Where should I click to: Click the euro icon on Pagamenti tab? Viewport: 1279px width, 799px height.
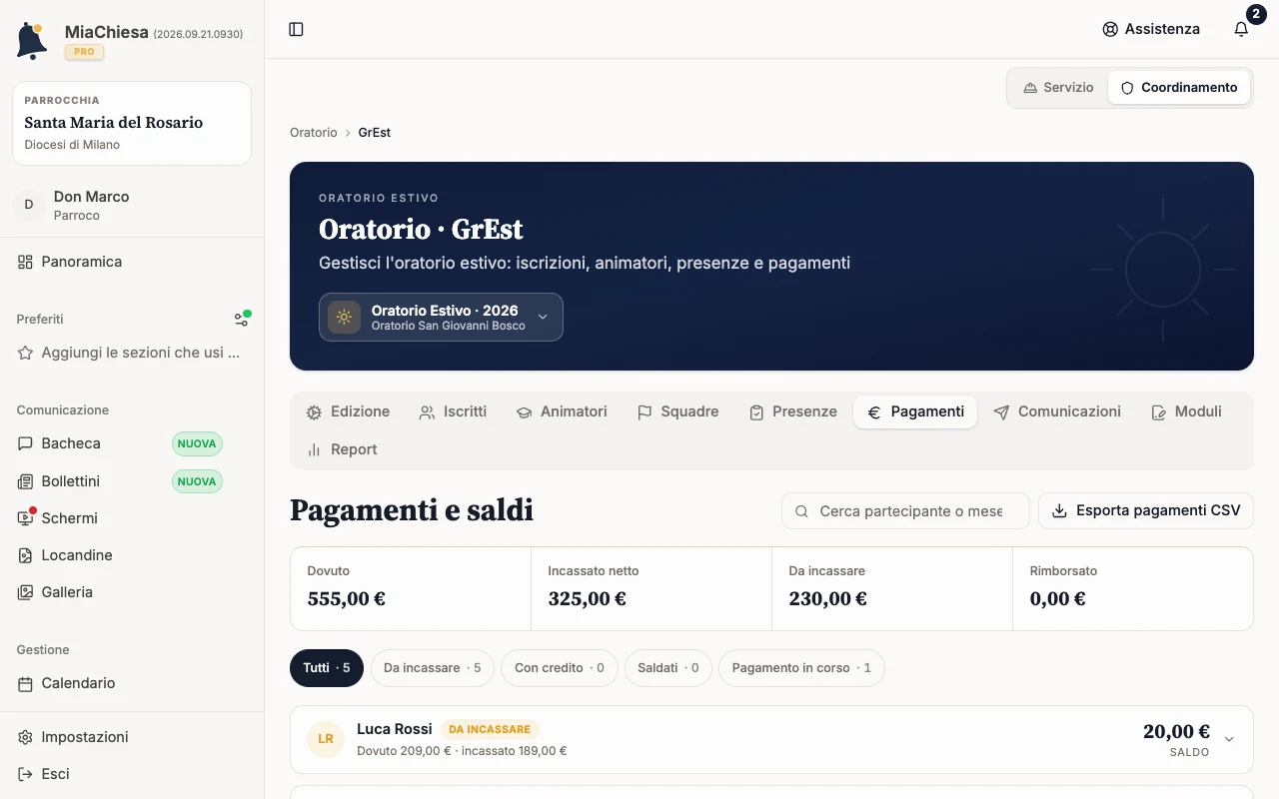(874, 412)
